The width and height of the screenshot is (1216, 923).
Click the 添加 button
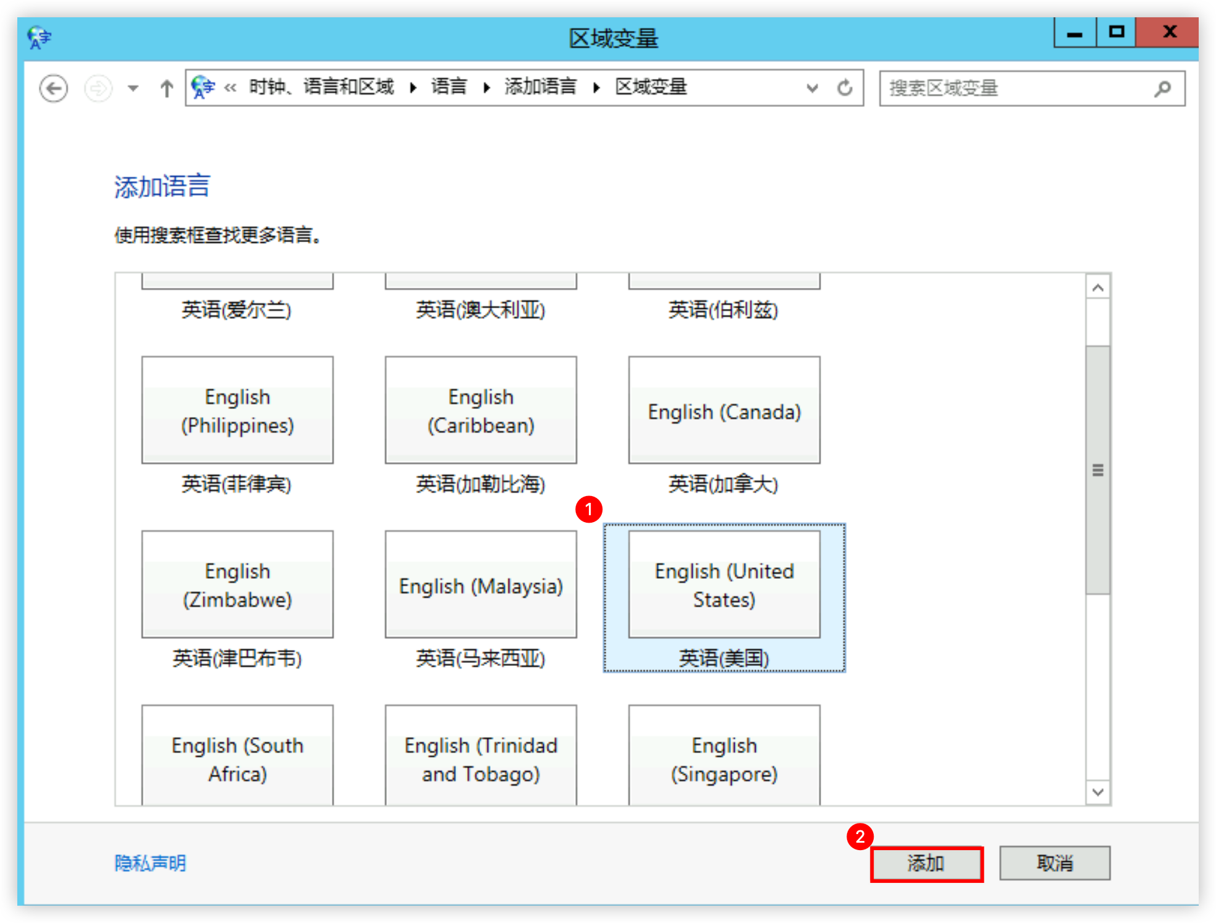coord(926,863)
